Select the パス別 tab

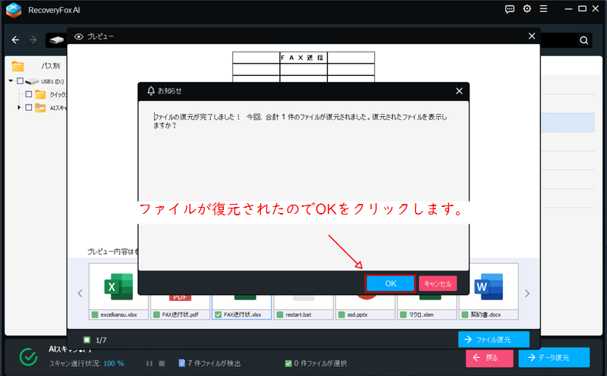tap(50, 66)
